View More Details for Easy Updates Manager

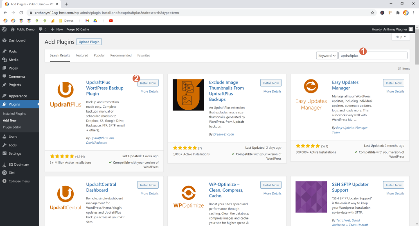[x=395, y=91]
